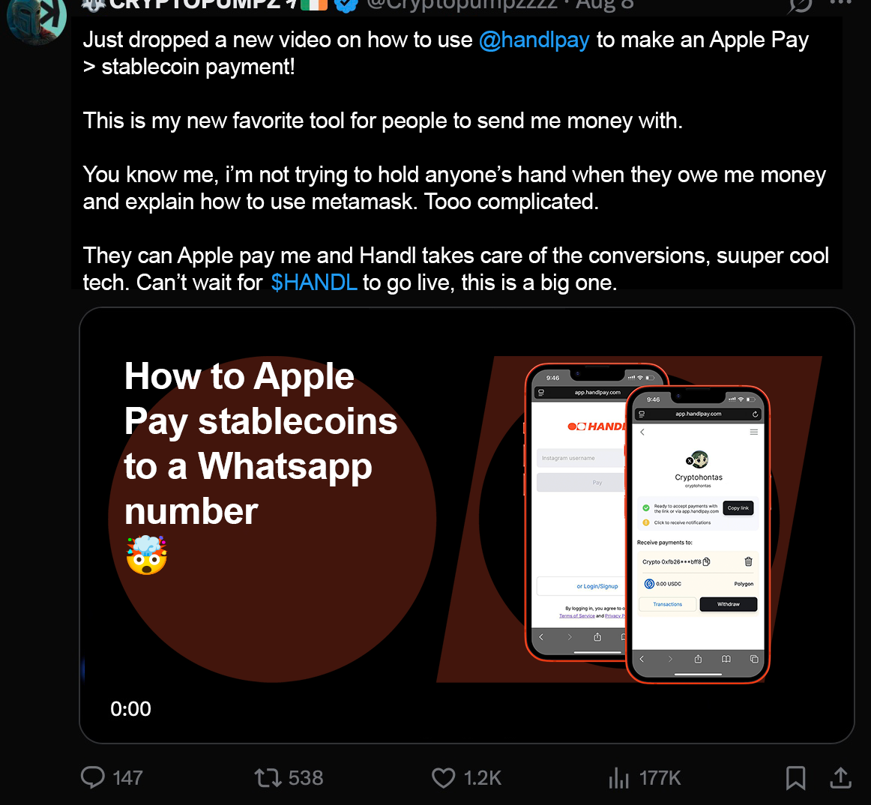Image resolution: width=871 pixels, height=805 pixels.
Task: Click the 538 repost count
Action: (x=306, y=778)
